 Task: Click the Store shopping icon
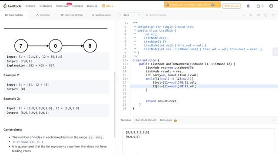(x=103, y=6)
